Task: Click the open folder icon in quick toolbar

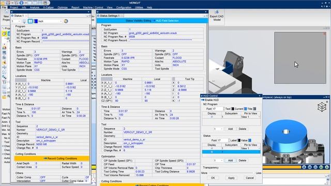Action: (3, 3)
